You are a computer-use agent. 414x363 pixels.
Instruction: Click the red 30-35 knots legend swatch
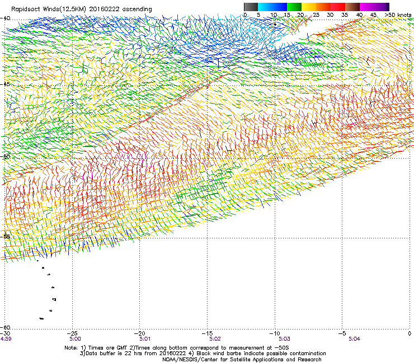[x=338, y=7]
